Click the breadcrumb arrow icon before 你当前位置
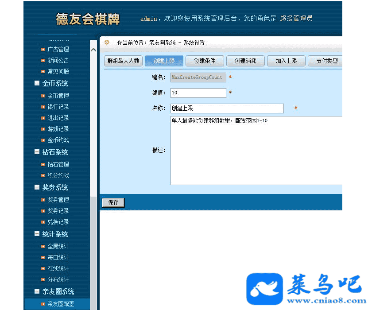Viewport: 372px width, 310px height. (107, 43)
